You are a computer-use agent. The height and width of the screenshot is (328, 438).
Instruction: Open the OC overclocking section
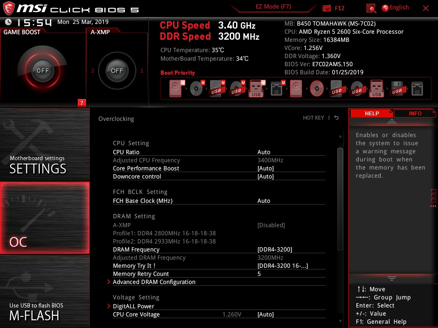point(44,218)
